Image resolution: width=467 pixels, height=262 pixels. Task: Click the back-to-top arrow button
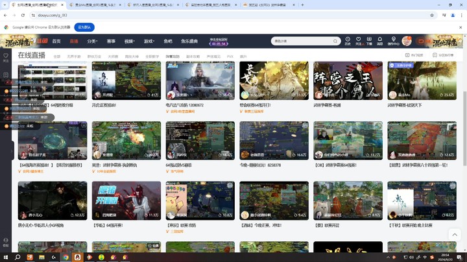point(455,235)
